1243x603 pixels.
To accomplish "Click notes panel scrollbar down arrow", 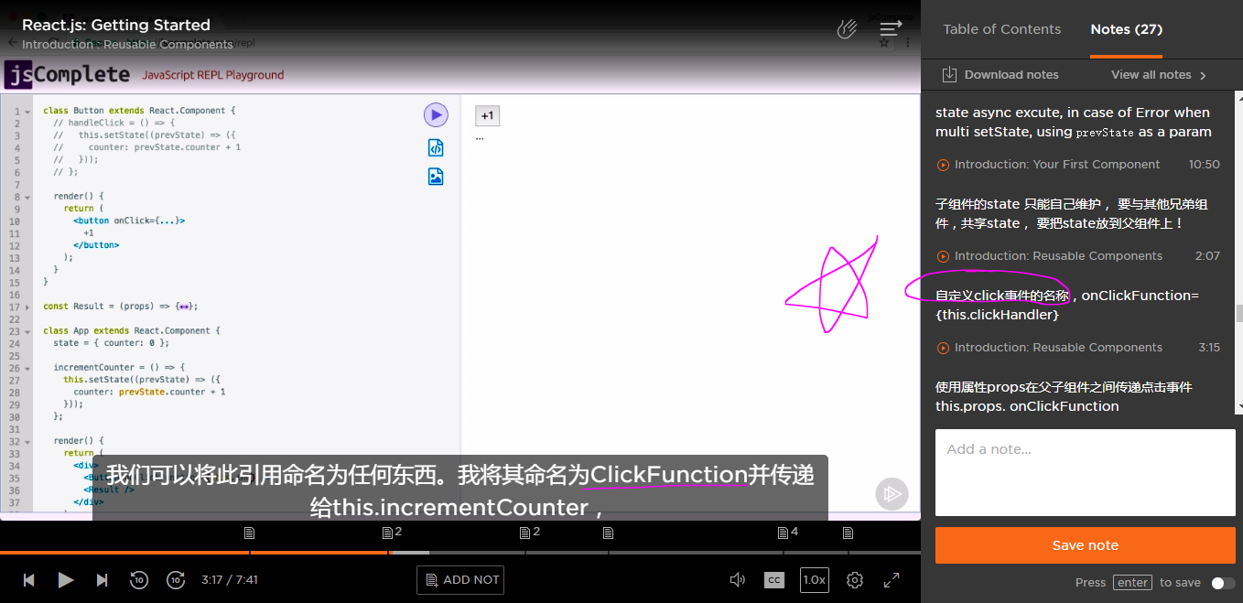I will point(1239,407).
